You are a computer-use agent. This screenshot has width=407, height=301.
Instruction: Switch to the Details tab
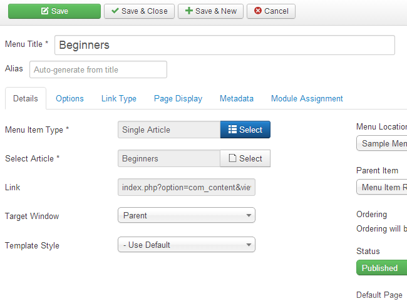[26, 99]
